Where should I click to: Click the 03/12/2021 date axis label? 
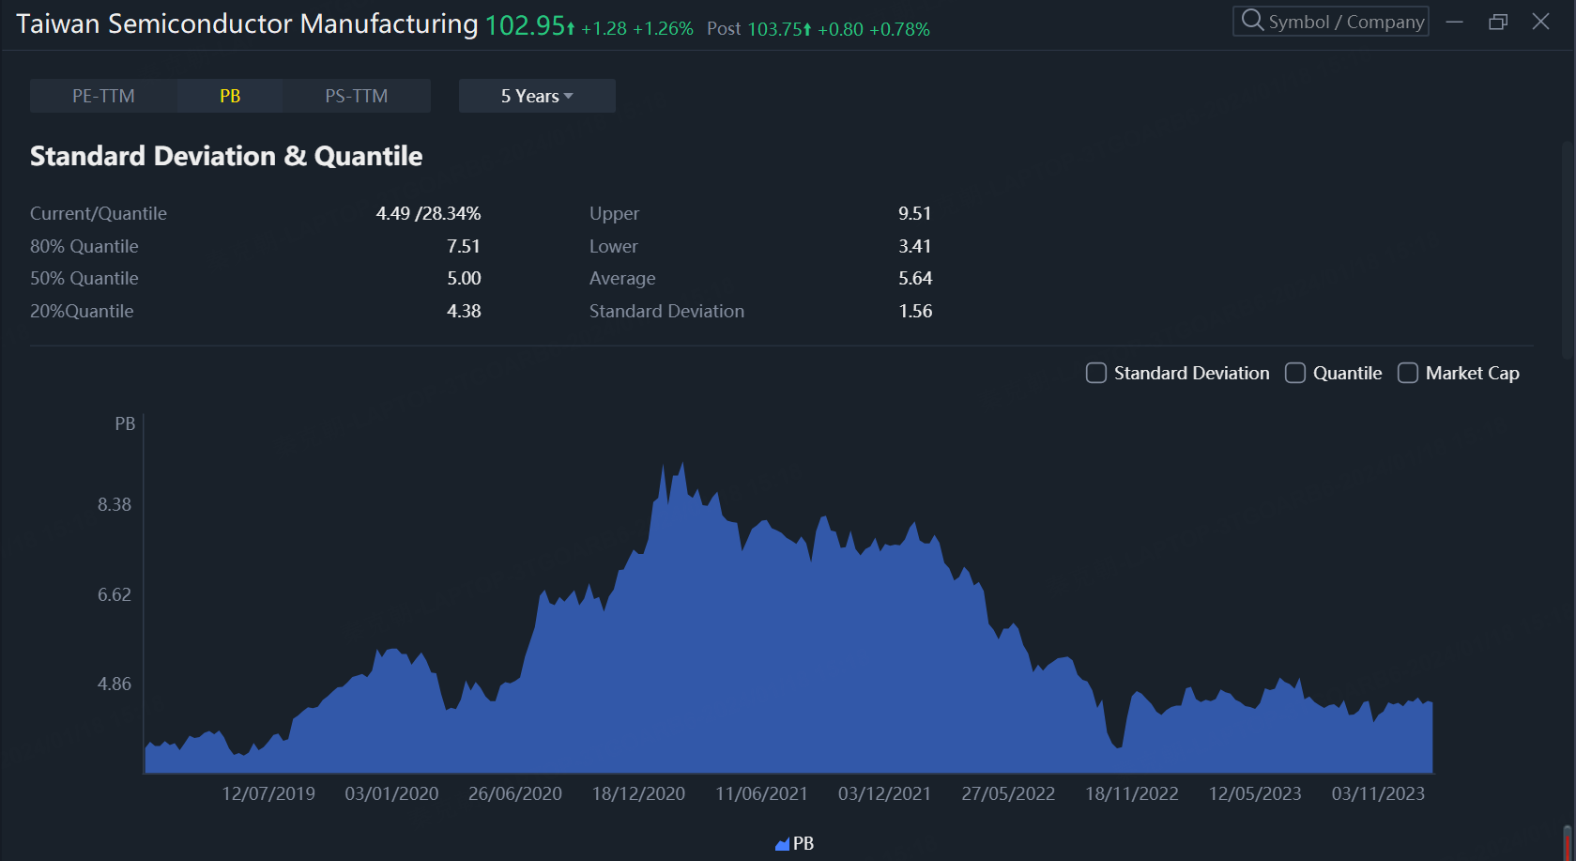coord(884,793)
